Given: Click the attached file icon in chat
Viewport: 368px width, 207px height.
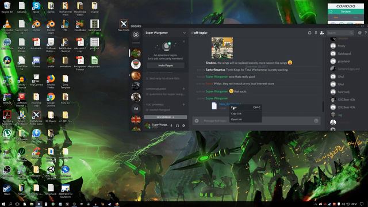Looking at the screenshot, I should tap(214, 106).
